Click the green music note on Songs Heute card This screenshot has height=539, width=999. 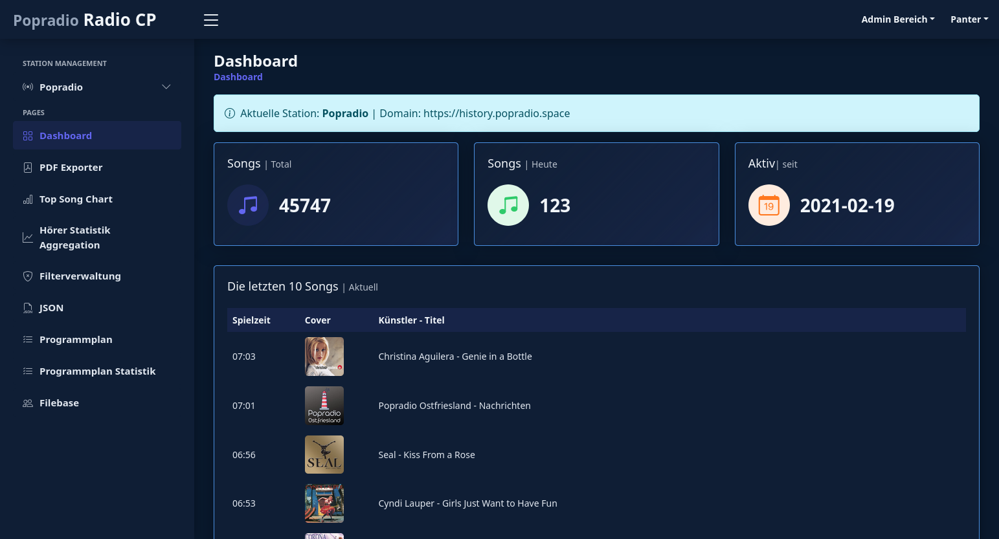point(508,205)
